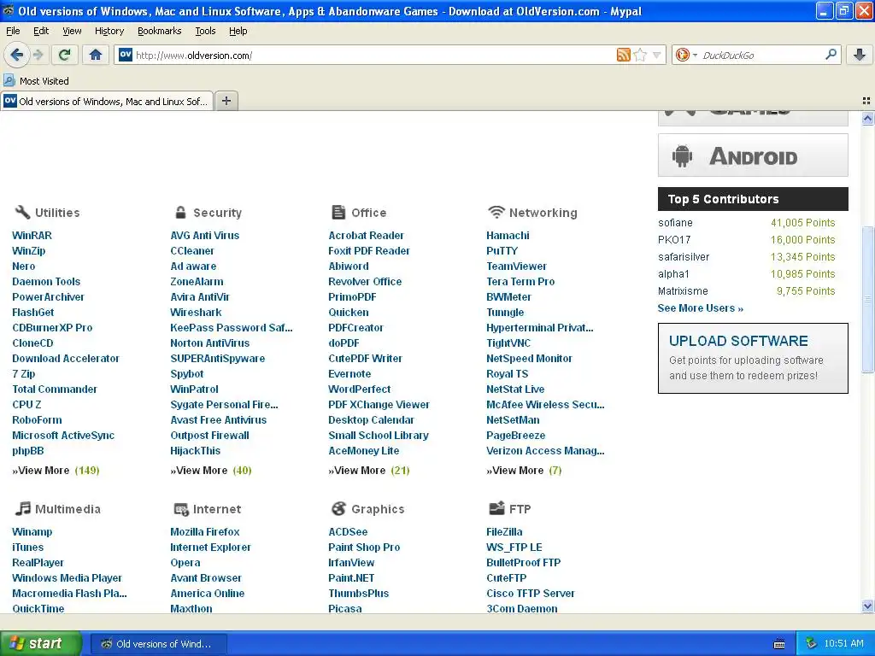The width and height of the screenshot is (875, 656).
Task: Open the home page via house icon
Action: click(x=96, y=55)
